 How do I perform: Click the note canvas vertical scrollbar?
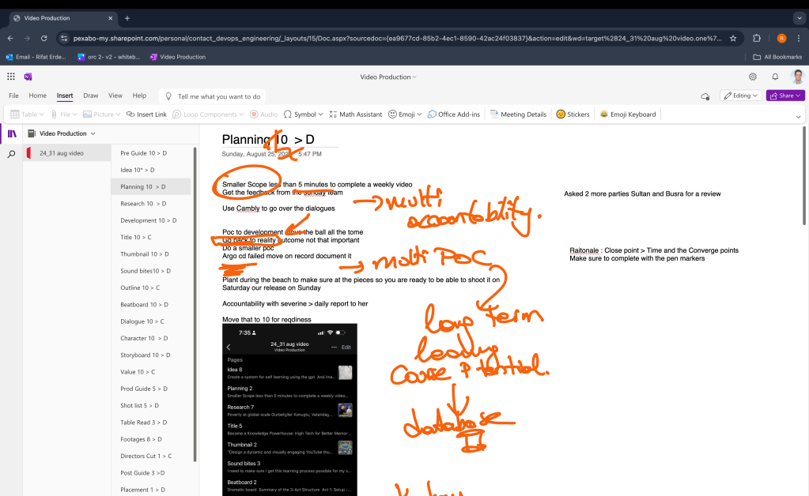click(x=803, y=175)
